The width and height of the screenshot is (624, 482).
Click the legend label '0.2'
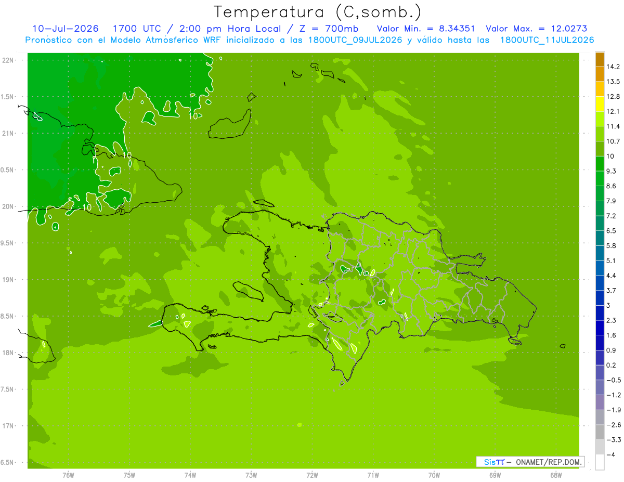pos(612,365)
